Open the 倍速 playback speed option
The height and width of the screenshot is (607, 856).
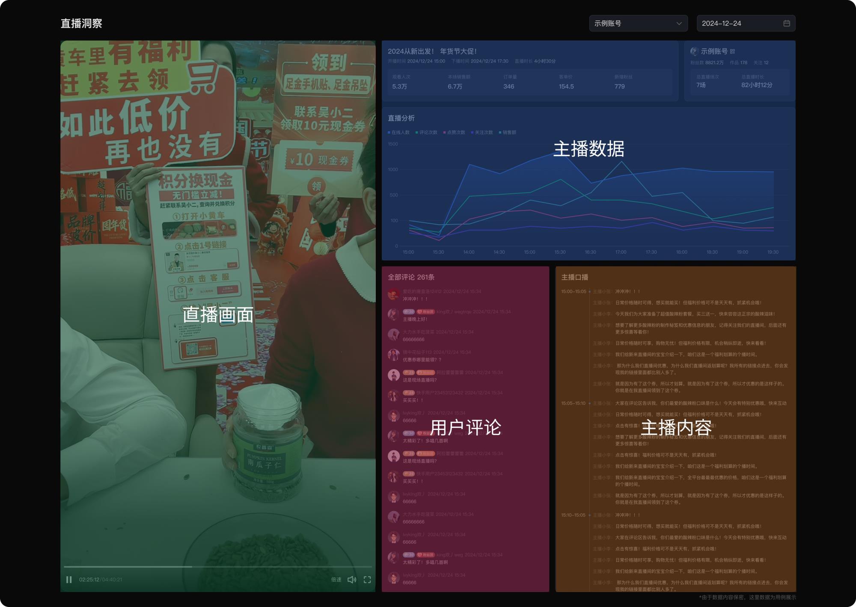(x=336, y=580)
